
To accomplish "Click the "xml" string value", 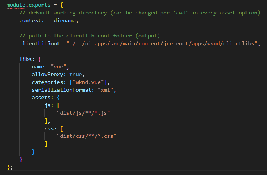I will 106,90.
